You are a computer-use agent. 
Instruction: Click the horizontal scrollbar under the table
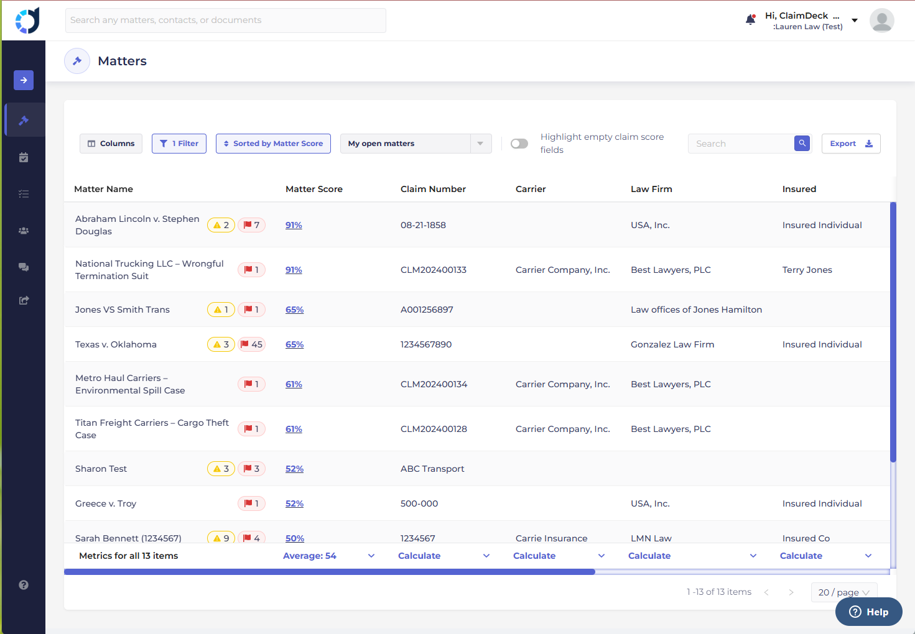[330, 572]
